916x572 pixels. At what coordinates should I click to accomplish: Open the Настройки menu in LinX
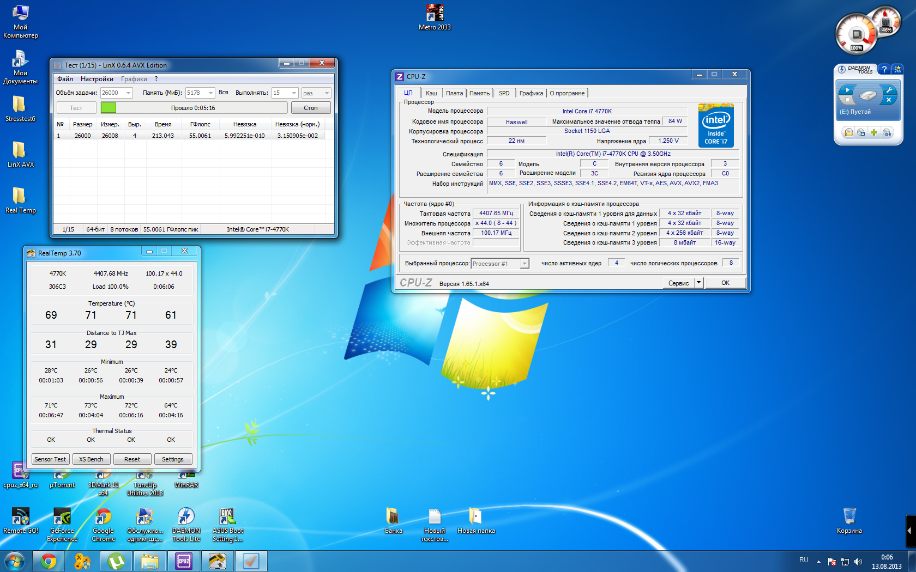coord(97,79)
